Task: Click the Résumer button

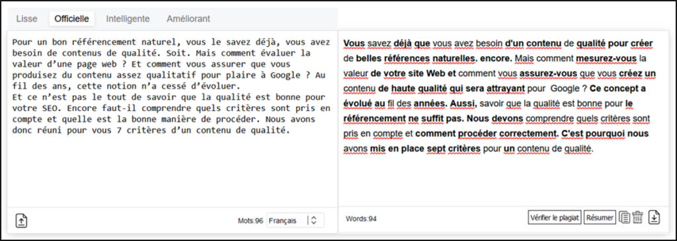Action: point(600,218)
